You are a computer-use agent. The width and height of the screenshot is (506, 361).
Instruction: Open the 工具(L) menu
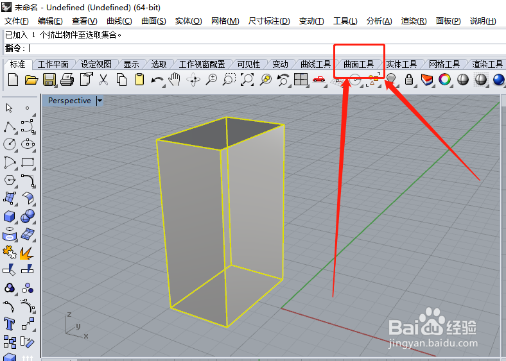pyautogui.click(x=345, y=21)
